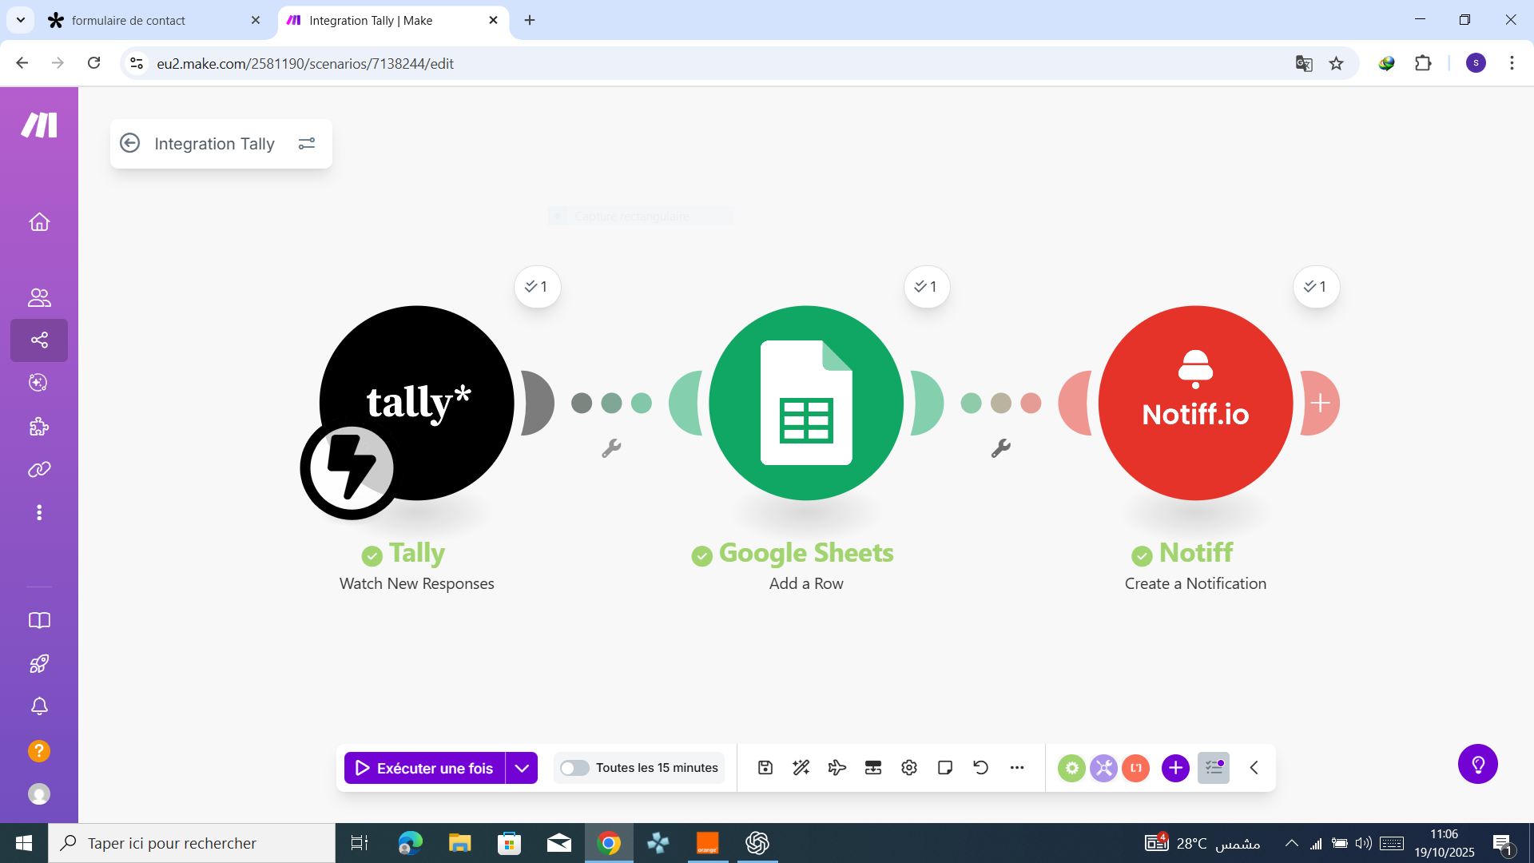Image resolution: width=1534 pixels, height=863 pixels.
Task: Click the auto-align magic wand icon
Action: click(801, 768)
